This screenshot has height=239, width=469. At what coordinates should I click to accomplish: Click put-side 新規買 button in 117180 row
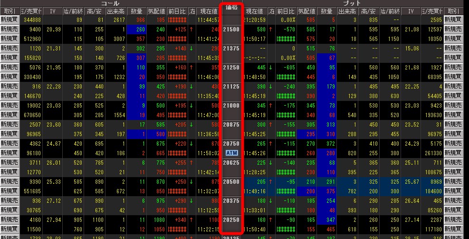point(453,229)
